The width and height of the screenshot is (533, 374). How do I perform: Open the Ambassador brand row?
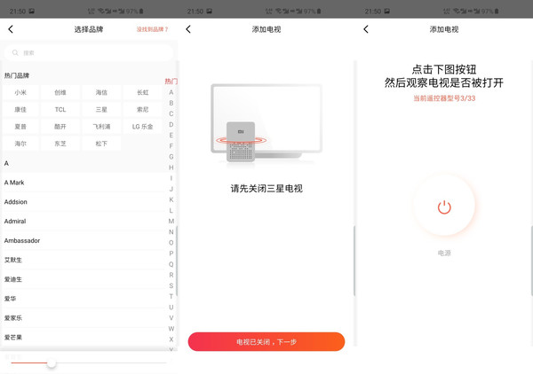84,240
